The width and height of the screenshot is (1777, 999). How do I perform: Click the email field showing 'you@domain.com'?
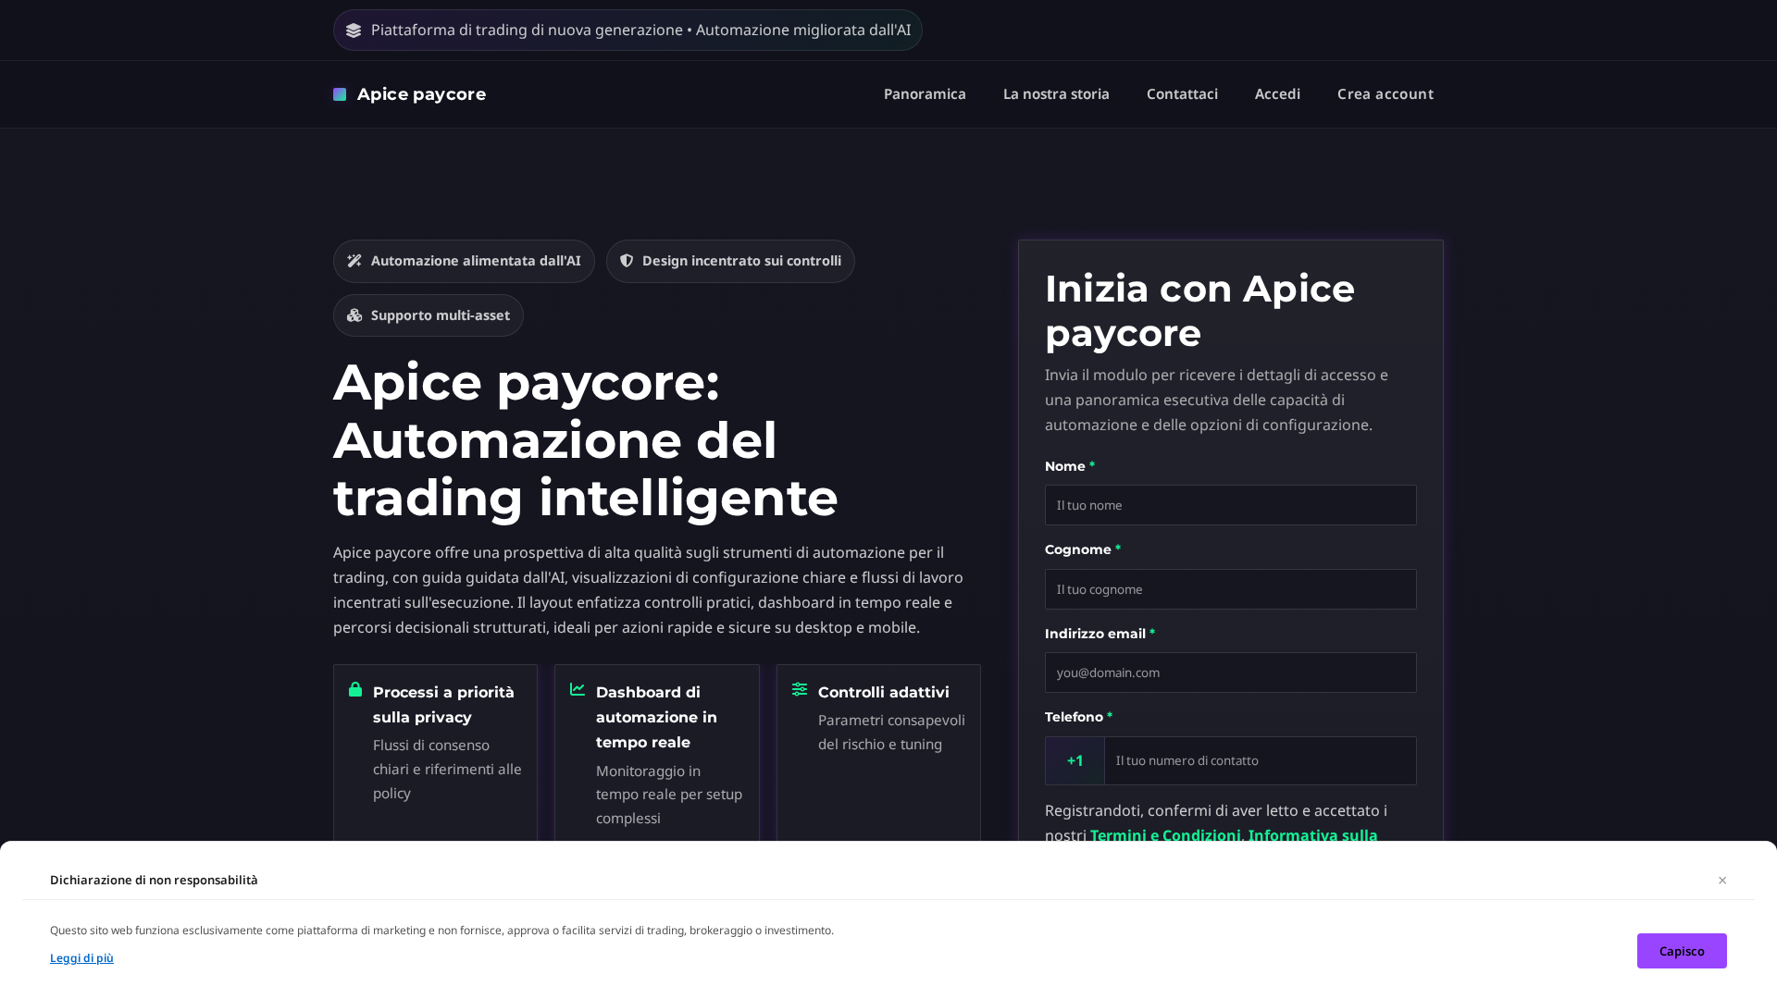(x=1230, y=672)
